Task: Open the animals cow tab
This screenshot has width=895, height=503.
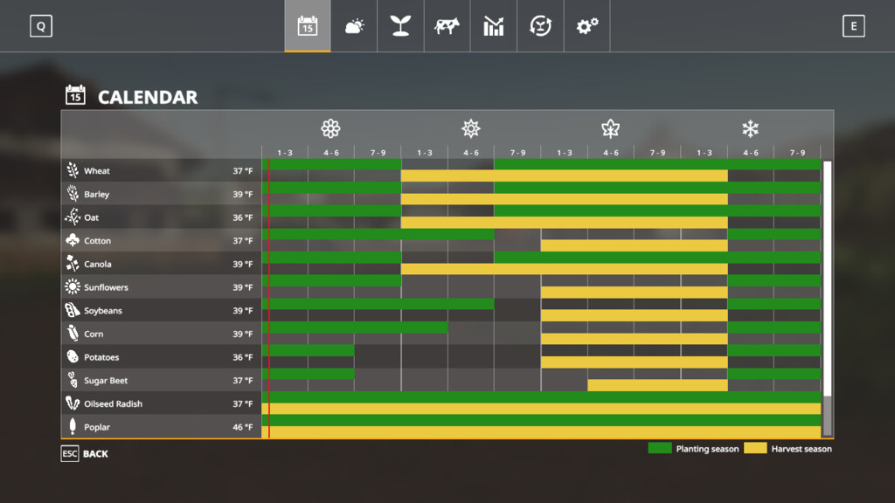Action: (447, 26)
